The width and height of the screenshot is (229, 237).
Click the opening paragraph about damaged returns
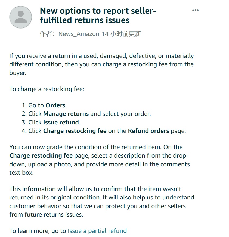point(101,64)
